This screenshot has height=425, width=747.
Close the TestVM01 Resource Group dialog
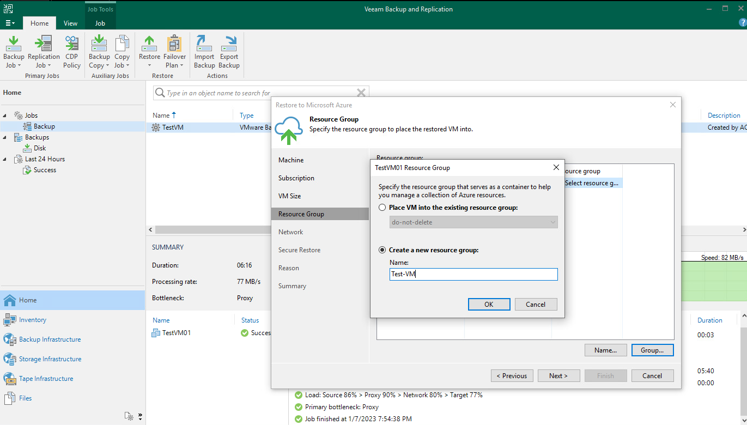point(556,167)
